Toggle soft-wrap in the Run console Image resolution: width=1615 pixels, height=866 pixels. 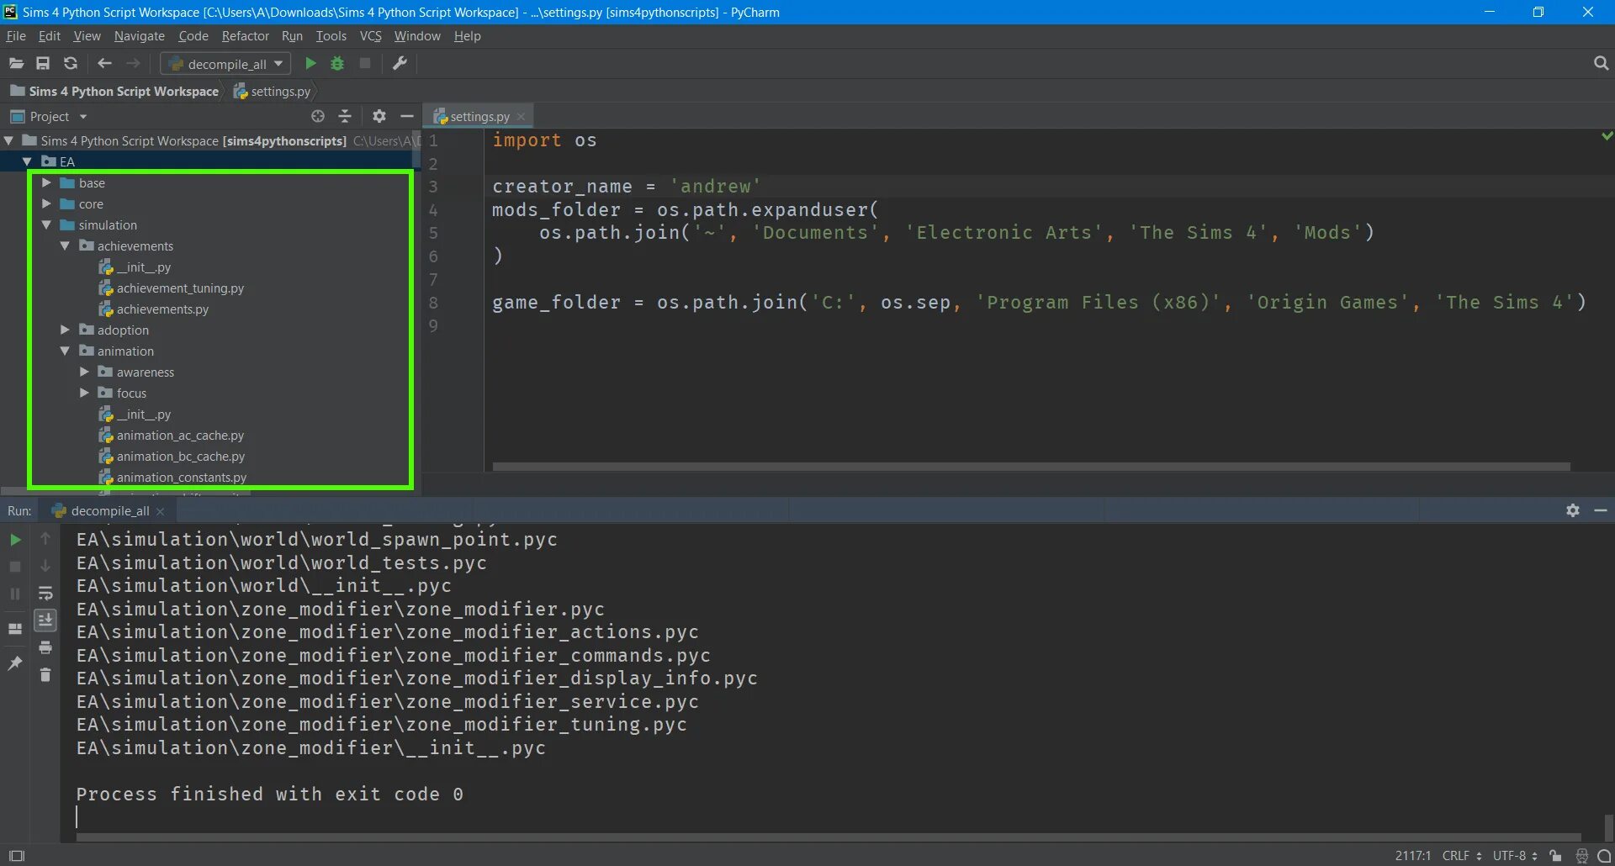pos(45,594)
